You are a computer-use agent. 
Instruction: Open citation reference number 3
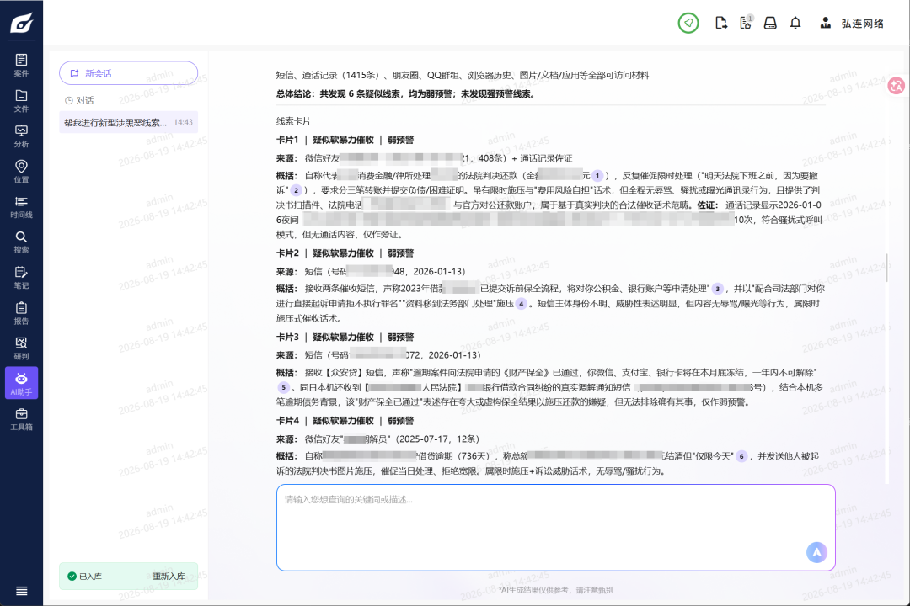(x=717, y=289)
